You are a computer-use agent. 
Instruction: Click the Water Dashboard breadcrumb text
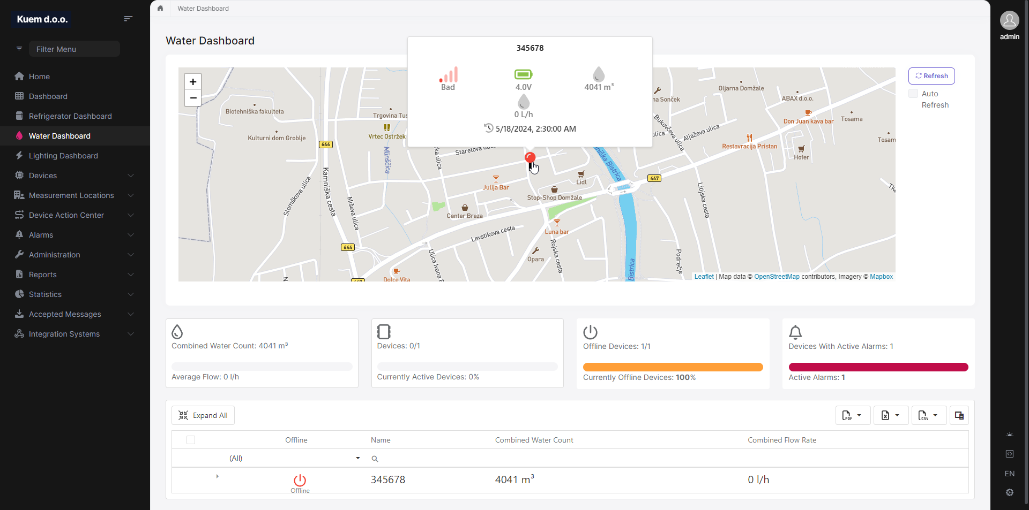(x=203, y=8)
